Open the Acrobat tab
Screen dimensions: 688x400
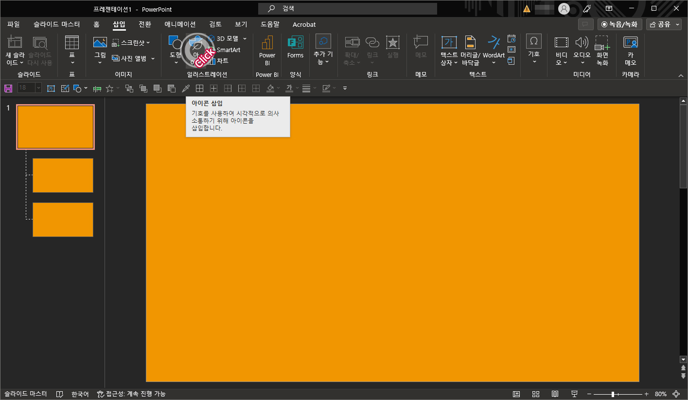[x=304, y=24]
